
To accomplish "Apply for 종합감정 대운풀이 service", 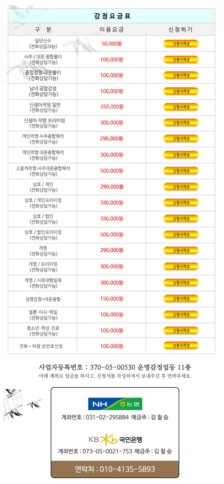I will [181, 75].
